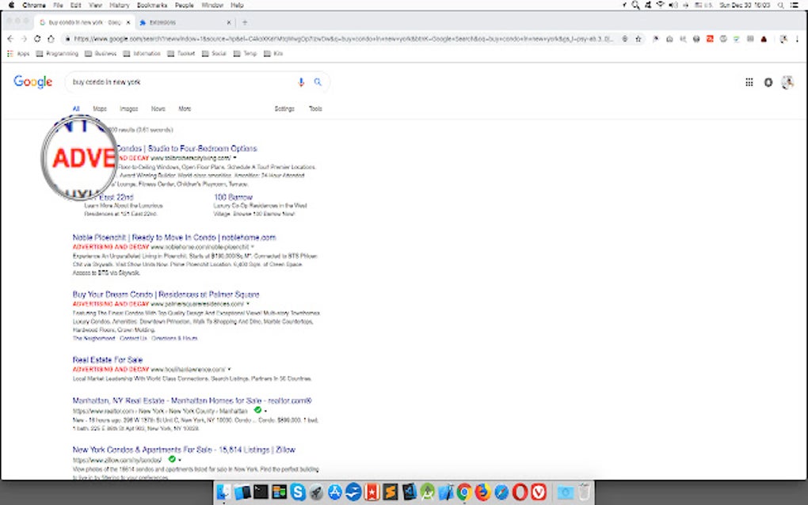This screenshot has width=808, height=505.
Task: Expand dropdown arrow beside realtor.com URL
Action: pyautogui.click(x=265, y=411)
